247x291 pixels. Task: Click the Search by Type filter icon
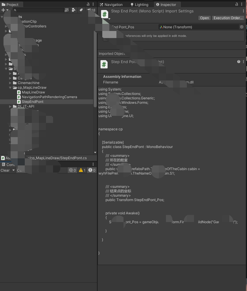pyautogui.click(x=74, y=10)
